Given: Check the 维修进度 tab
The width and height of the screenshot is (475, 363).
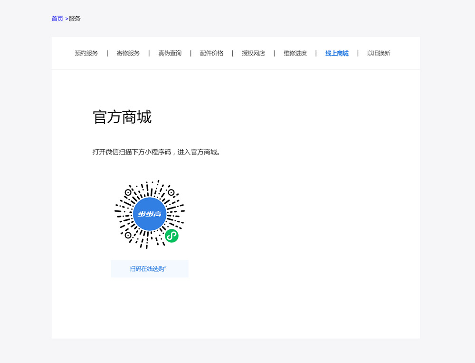Looking at the screenshot, I should click(295, 53).
